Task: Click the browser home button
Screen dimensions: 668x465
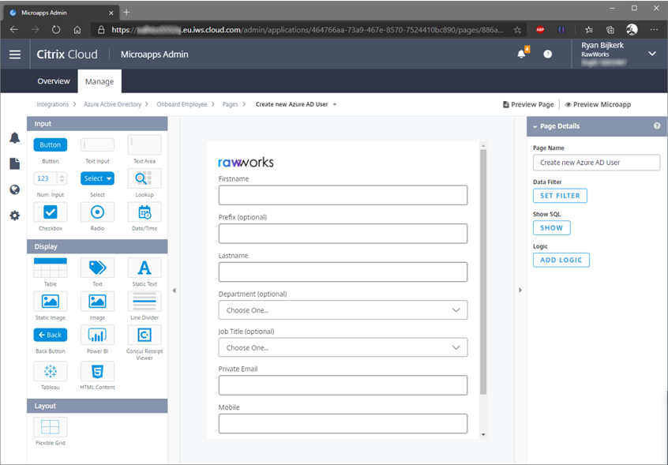Action: pos(77,30)
